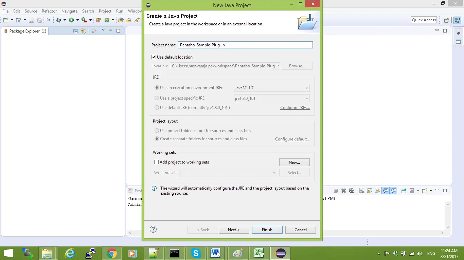Collapse All items in Package Explorer
This screenshot has height=260, width=464.
point(75,31)
